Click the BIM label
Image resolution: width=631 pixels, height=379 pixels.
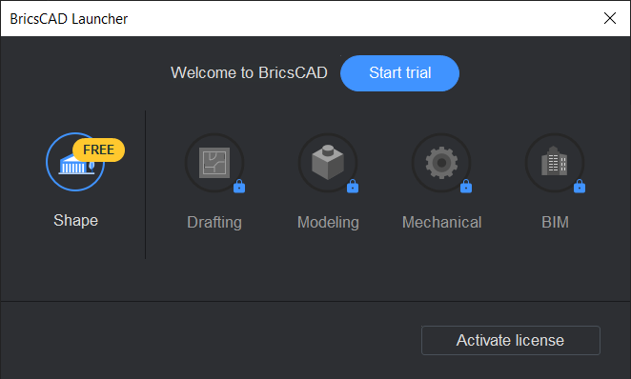pos(555,222)
